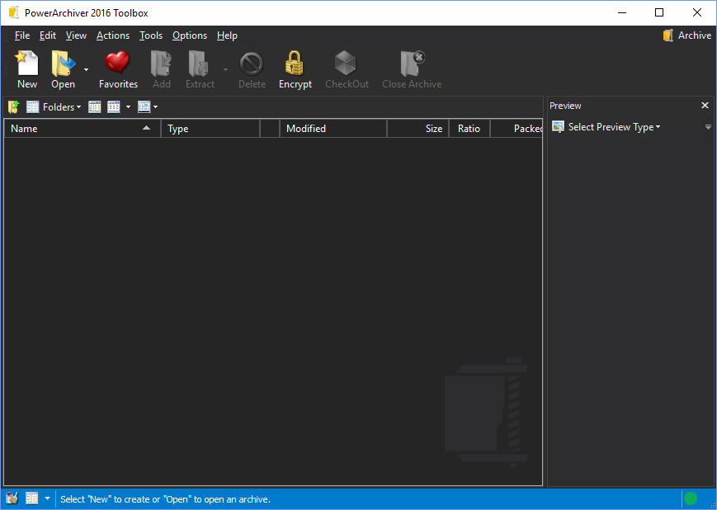Open the Options menu
This screenshot has height=510, width=717.
pos(190,35)
